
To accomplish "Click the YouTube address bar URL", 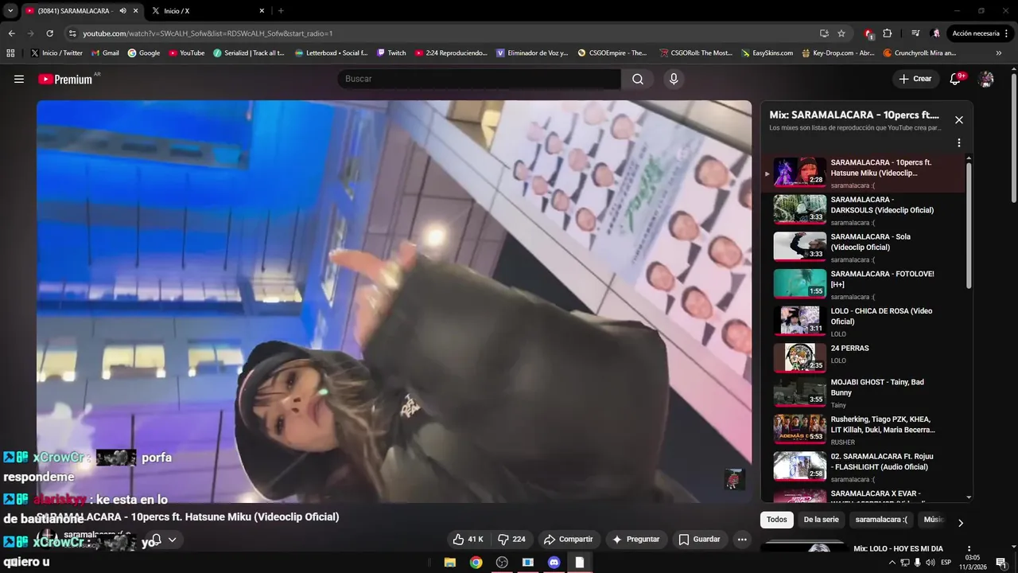I will click(x=208, y=33).
